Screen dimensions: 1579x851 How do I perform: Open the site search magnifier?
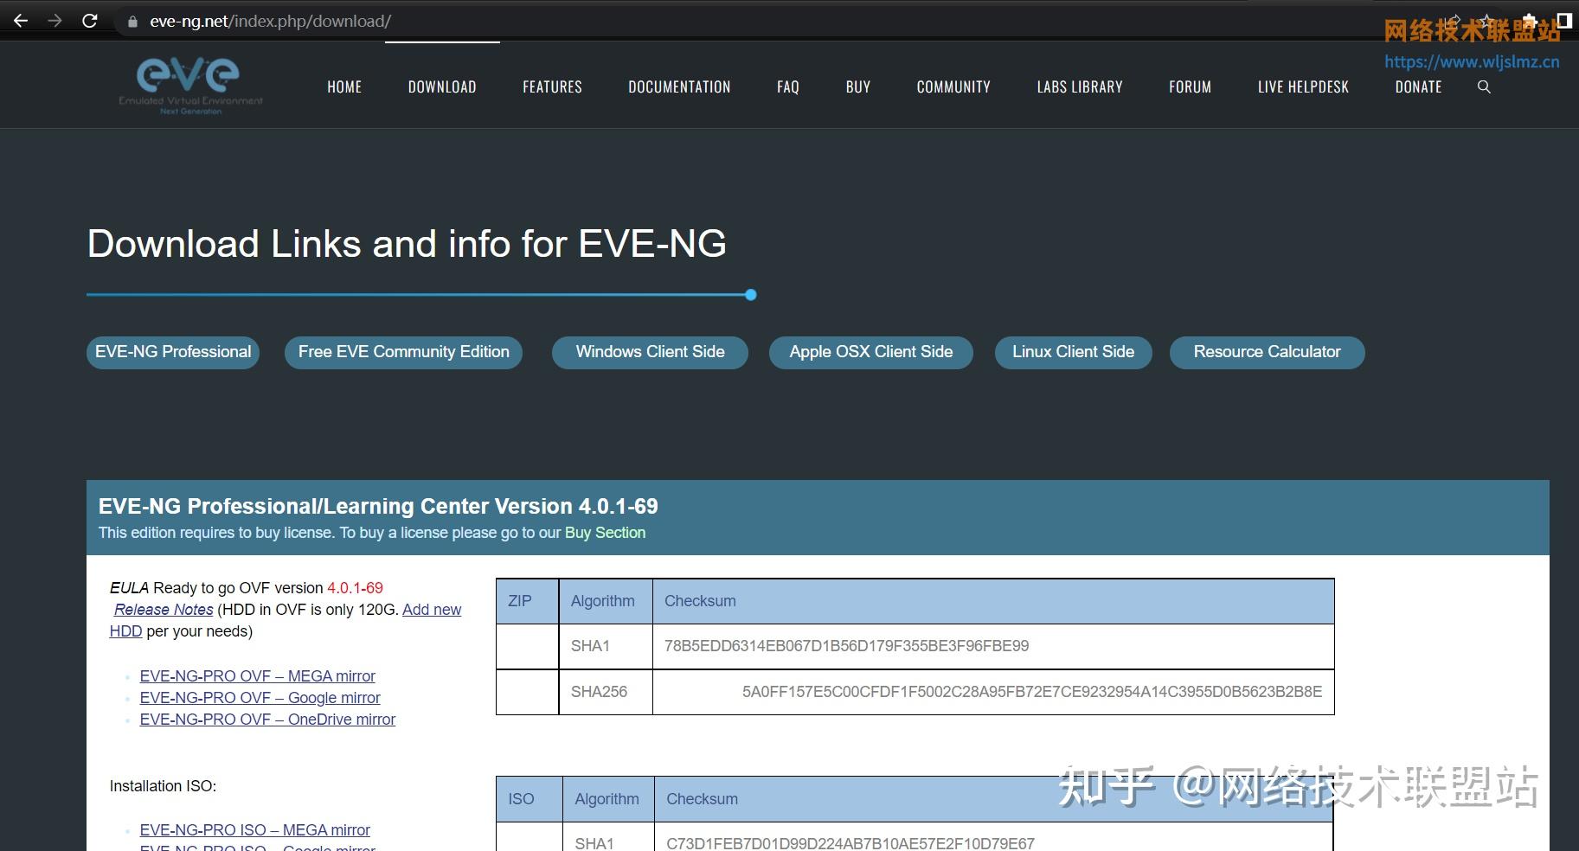[x=1484, y=86]
